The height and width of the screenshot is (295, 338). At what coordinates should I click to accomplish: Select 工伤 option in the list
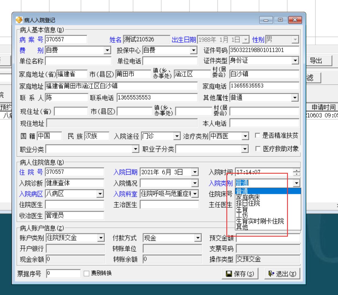(x=268, y=215)
